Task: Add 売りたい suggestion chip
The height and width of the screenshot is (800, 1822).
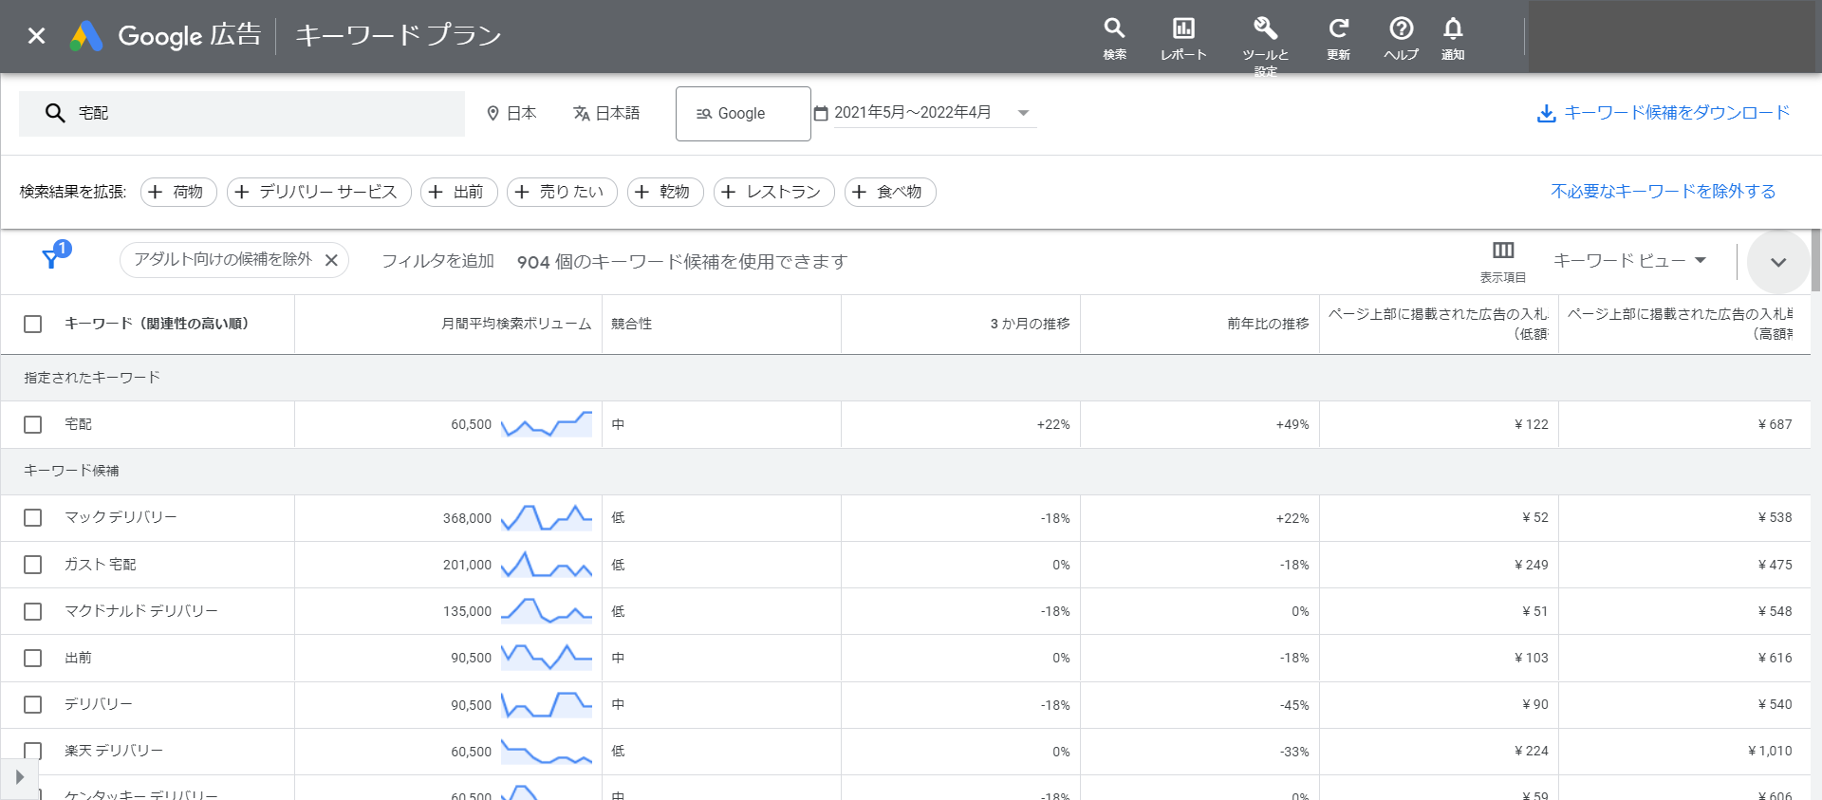Action: click(562, 192)
